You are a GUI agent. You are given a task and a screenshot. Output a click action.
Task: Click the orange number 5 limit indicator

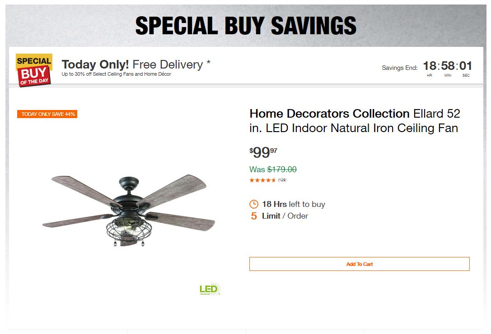coord(254,216)
